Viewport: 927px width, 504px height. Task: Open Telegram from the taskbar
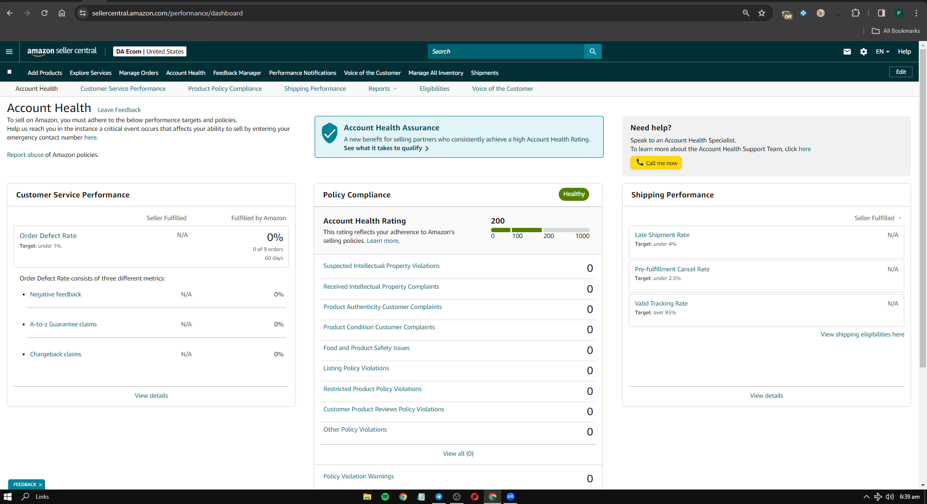coord(439,497)
